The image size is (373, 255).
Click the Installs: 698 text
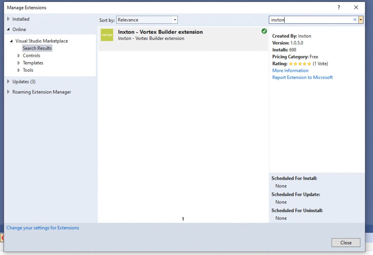284,50
